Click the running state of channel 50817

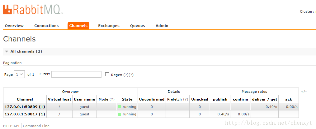127,114
